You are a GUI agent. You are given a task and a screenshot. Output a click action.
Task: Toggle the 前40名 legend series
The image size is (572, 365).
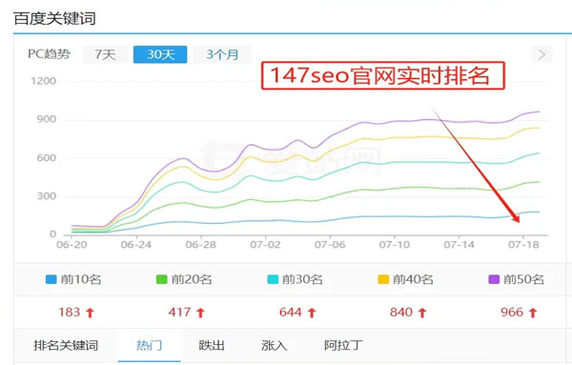(406, 279)
